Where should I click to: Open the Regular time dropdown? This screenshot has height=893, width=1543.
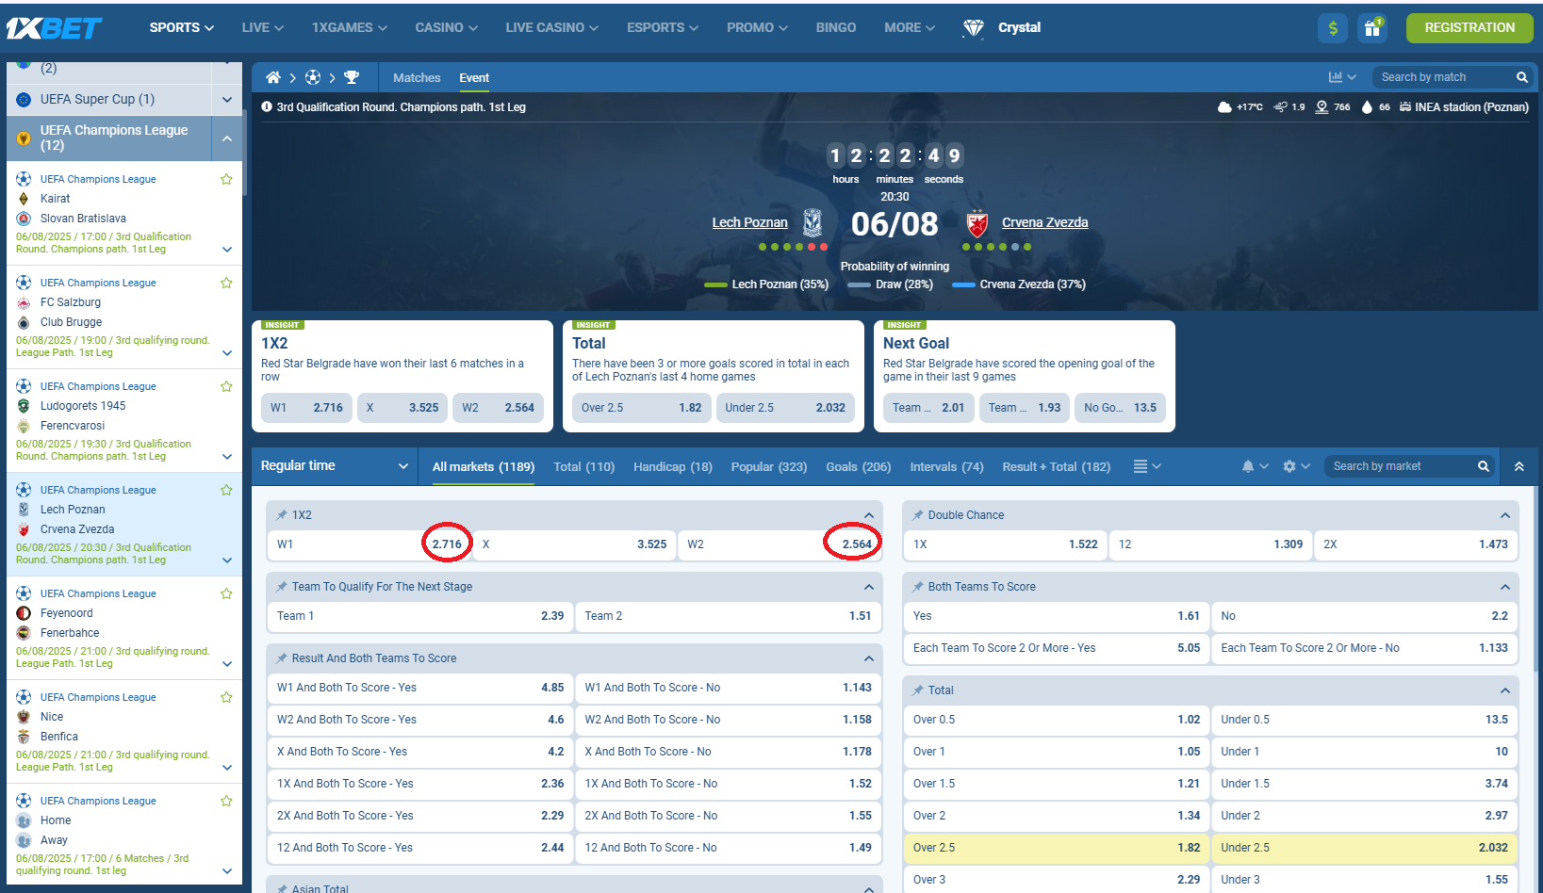coord(335,466)
